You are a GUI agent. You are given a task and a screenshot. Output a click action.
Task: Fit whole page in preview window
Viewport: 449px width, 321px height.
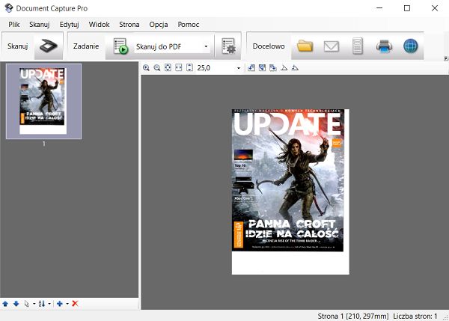168,67
